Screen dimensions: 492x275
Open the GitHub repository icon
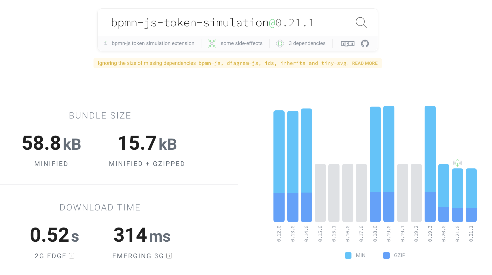pos(365,43)
